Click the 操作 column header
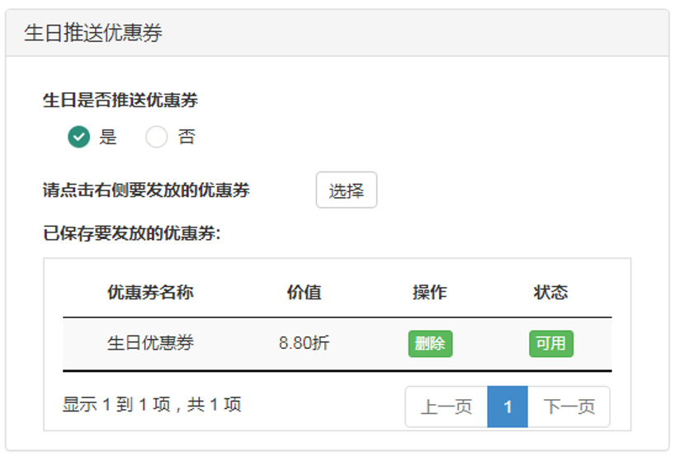This screenshot has height=456, width=676. click(429, 293)
